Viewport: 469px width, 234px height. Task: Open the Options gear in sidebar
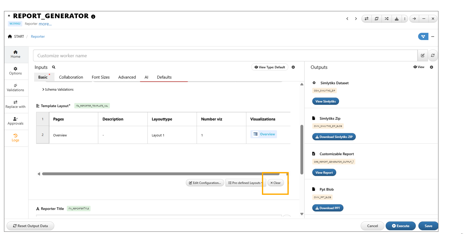16,71
